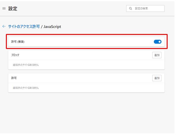This screenshot has height=135, width=176.
Task: Add a site to the 許可 list
Action: [x=157, y=78]
